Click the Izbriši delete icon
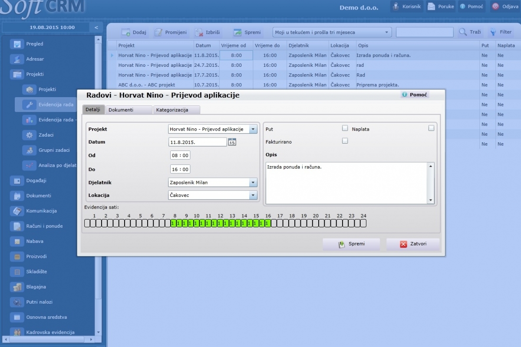Screen dimensions: 521x347 click(199, 32)
